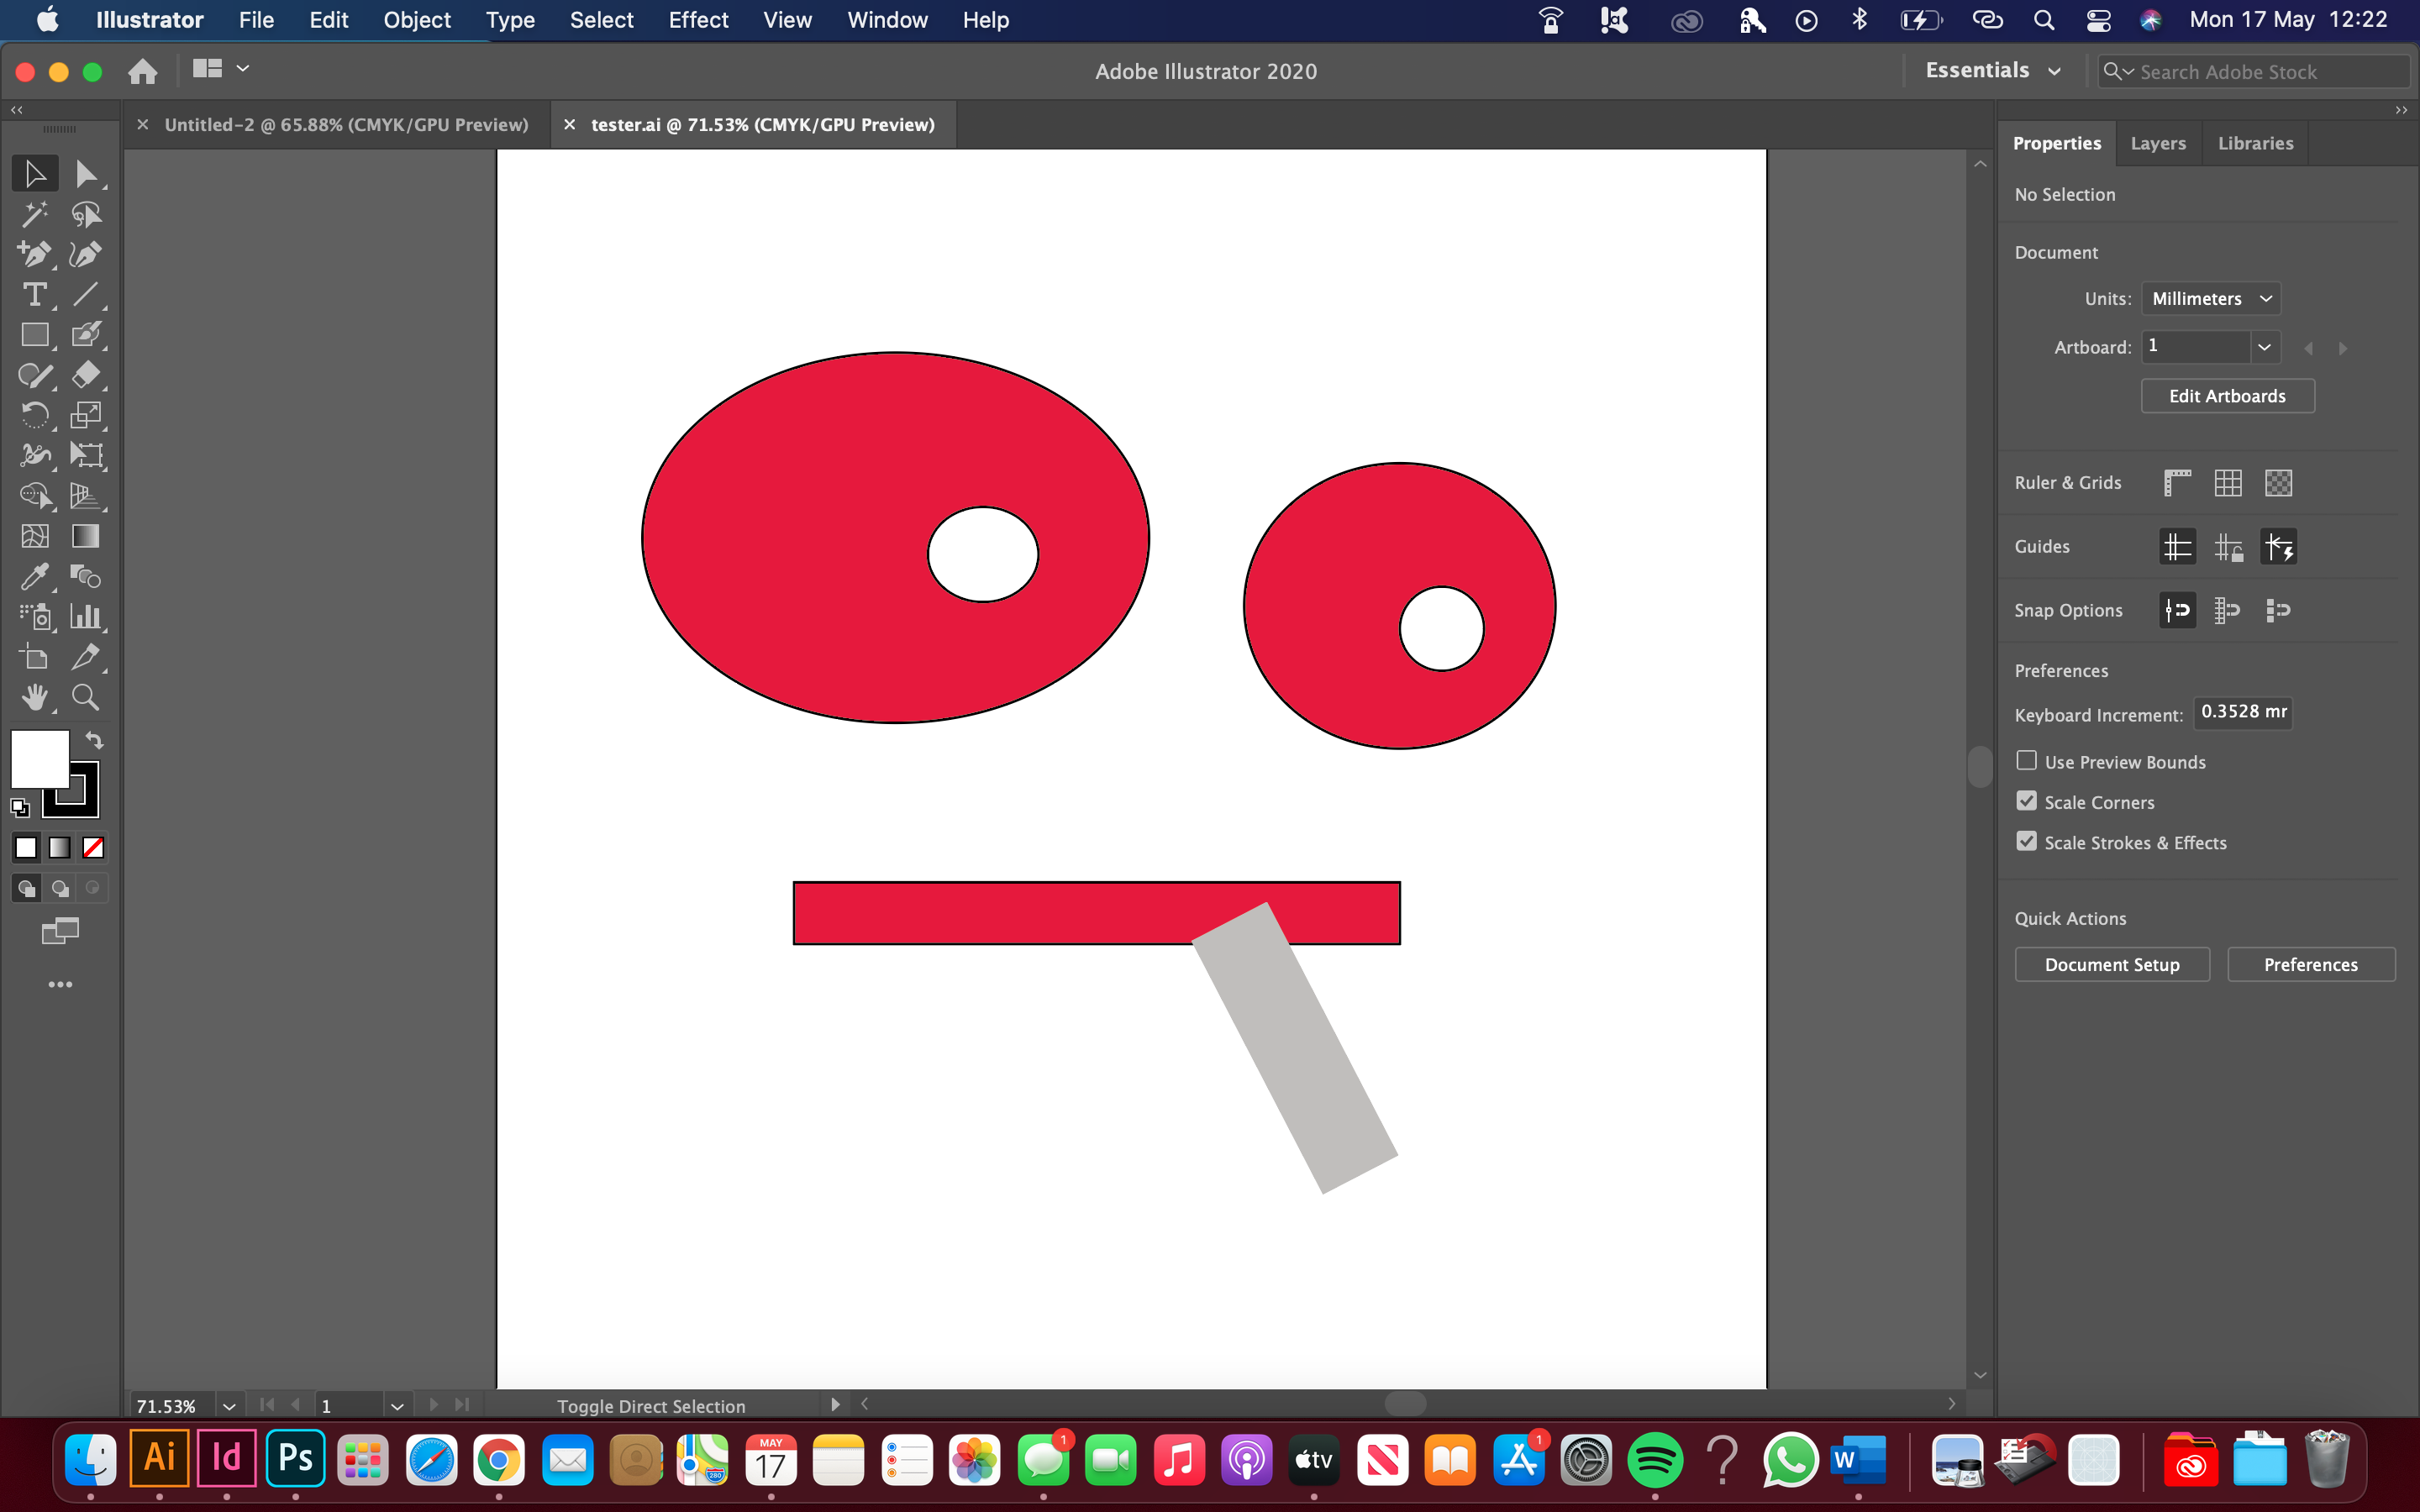Open the Gradient tool
This screenshot has height=1512, width=2420.
click(85, 536)
